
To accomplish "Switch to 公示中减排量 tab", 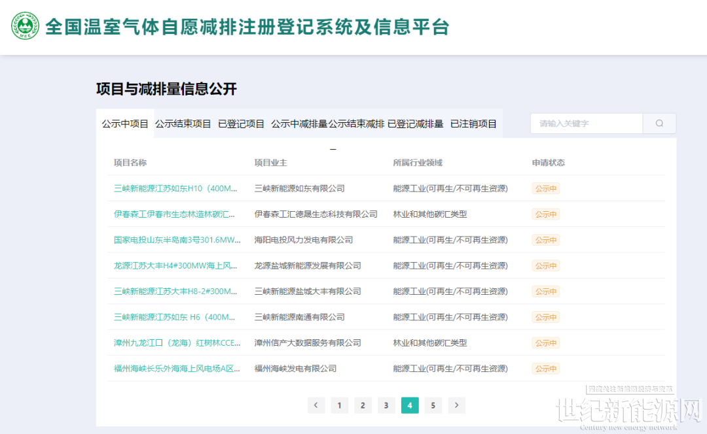I will (299, 124).
